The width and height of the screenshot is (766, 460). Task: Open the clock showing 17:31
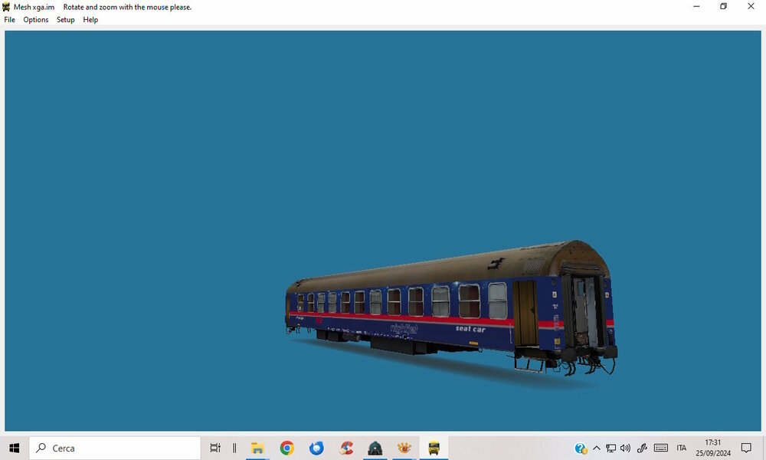(x=713, y=448)
